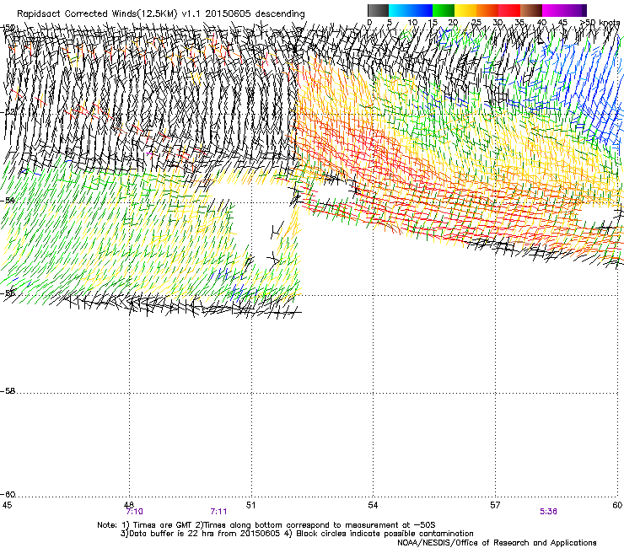Click the 'Data buffer is 22 hrs' note

coord(200,534)
